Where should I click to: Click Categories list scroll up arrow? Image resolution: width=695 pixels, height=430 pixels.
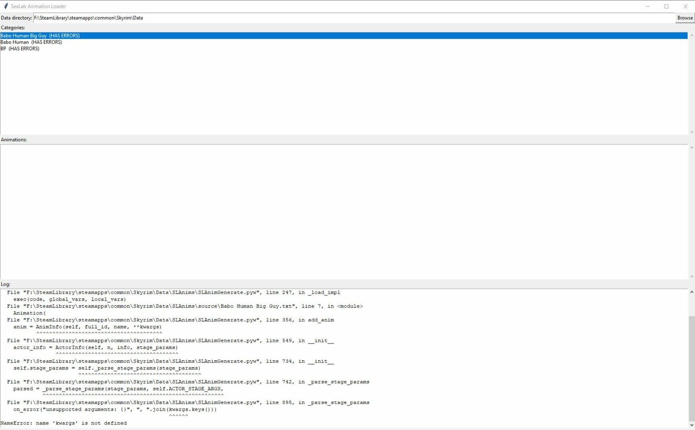pos(691,35)
